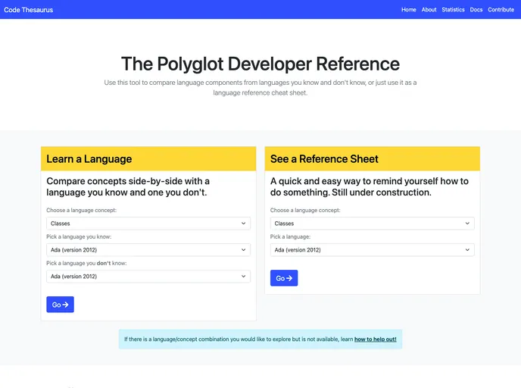Open 'Pick a language' dropdown in Reference Sheet

point(372,249)
